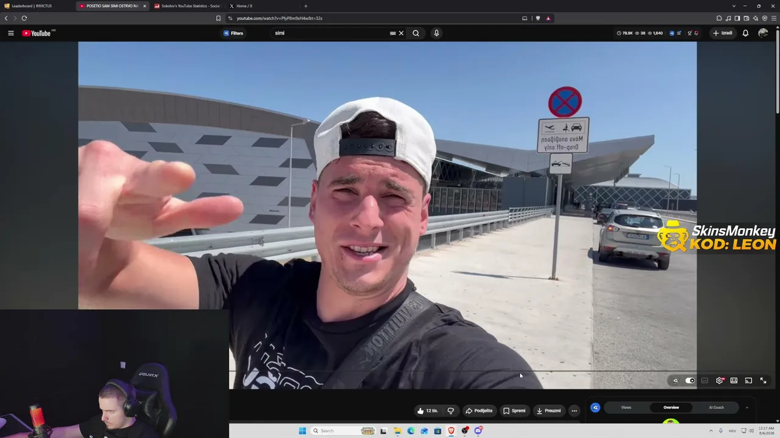Screen dimensions: 780x438
Task: Enter fullscreen video mode
Action: click(x=764, y=381)
